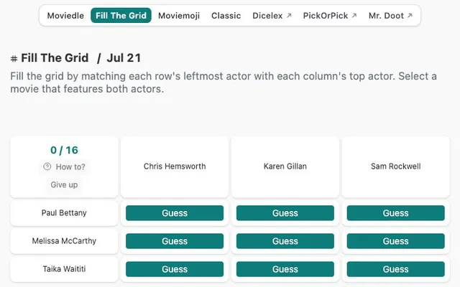
Task: Guess Paul Bettany and Chris Hemsworth movie
Action: [x=175, y=213]
